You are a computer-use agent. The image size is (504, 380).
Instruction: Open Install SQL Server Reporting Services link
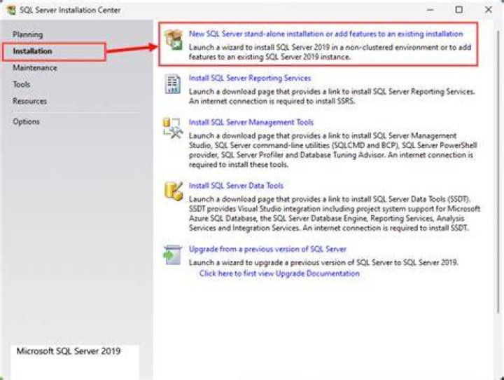250,79
